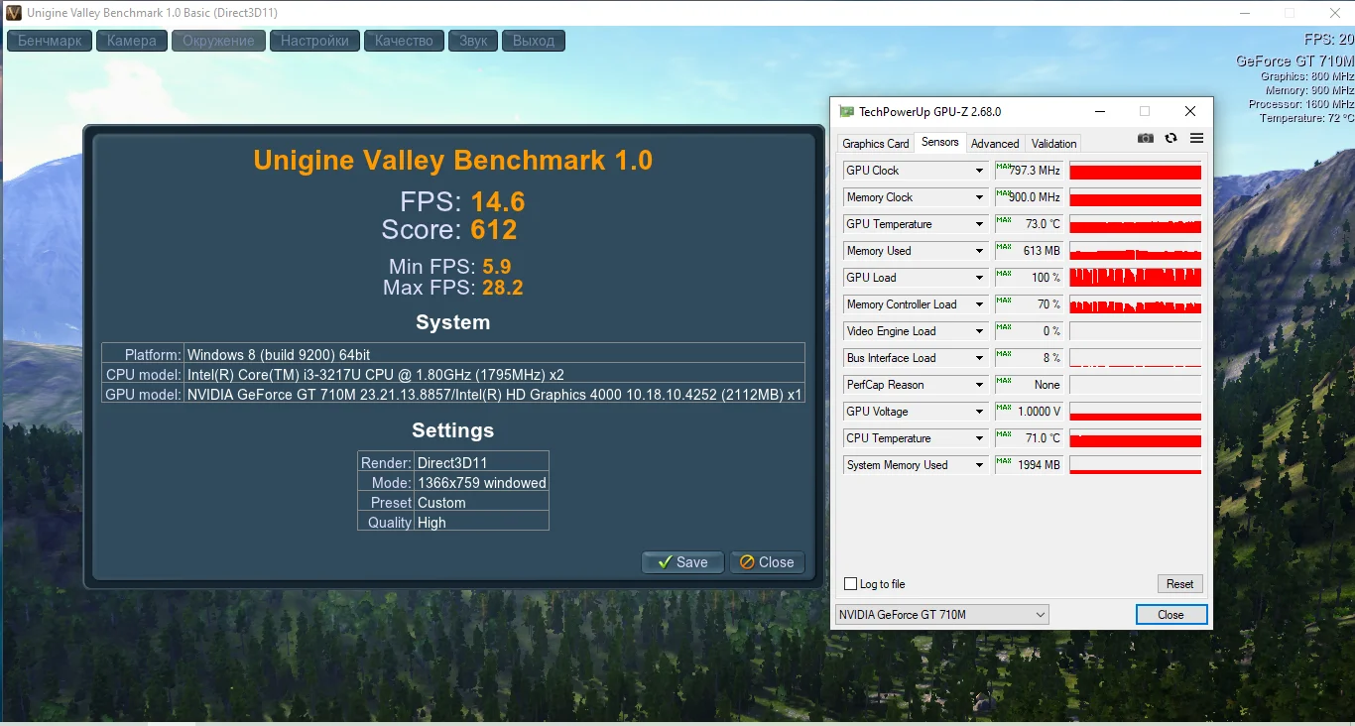1355x726 pixels.
Task: Click the 70 % Memory Controller Load value
Action: (x=1029, y=304)
